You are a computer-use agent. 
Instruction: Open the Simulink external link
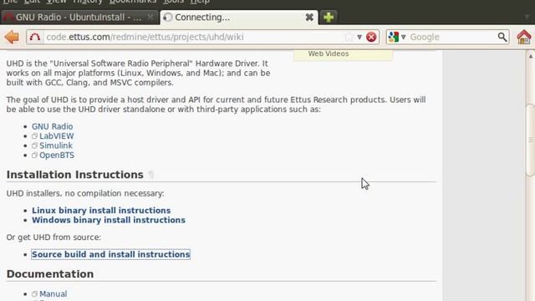coord(56,145)
